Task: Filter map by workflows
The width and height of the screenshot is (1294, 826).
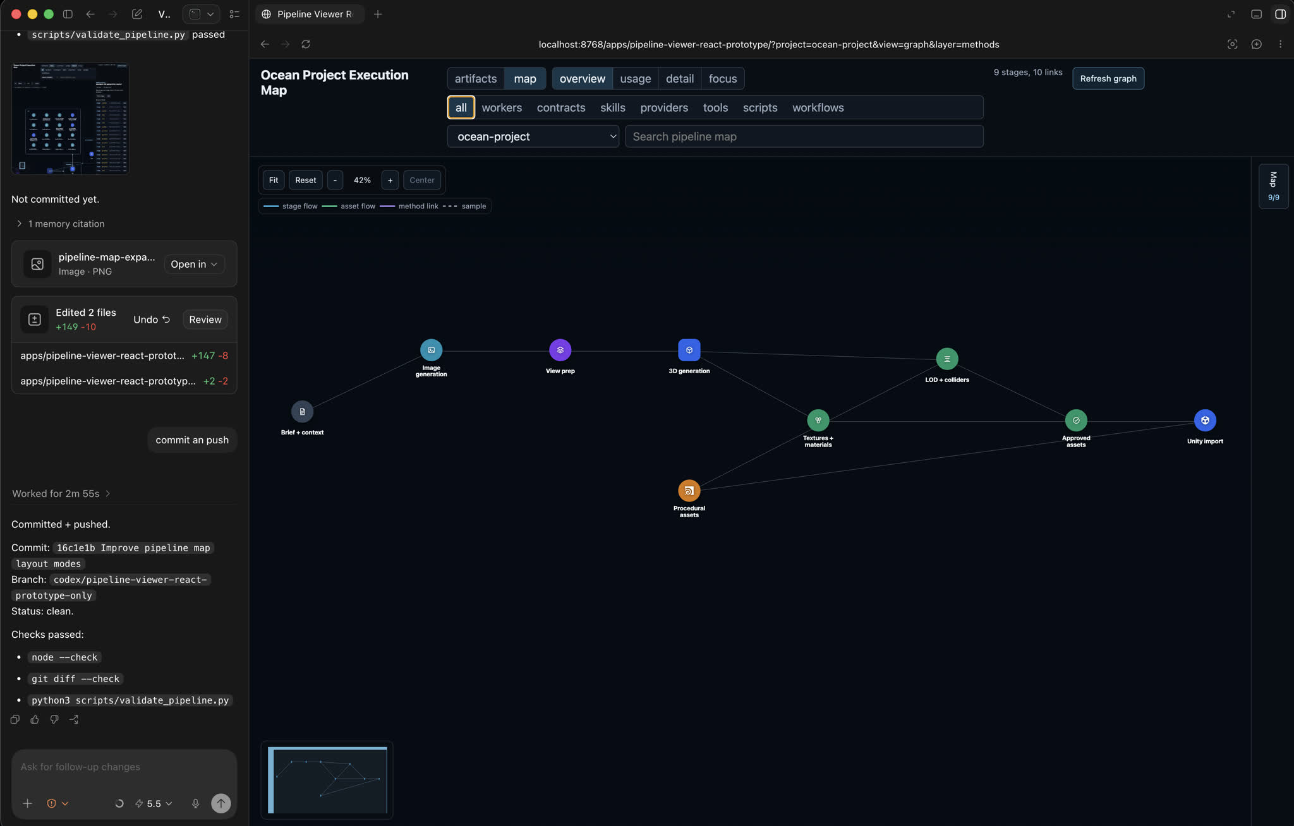Action: [x=818, y=107]
